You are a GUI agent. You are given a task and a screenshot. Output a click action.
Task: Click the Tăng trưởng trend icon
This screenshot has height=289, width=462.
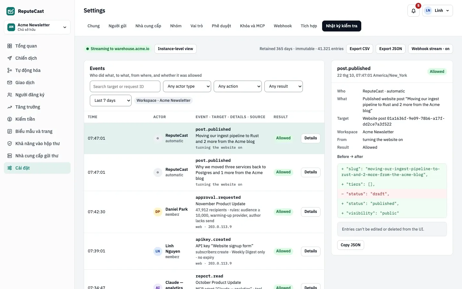coord(10,107)
